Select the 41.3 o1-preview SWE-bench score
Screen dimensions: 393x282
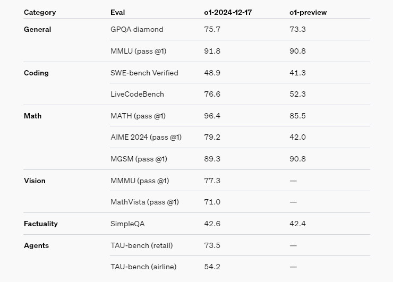pos(297,73)
